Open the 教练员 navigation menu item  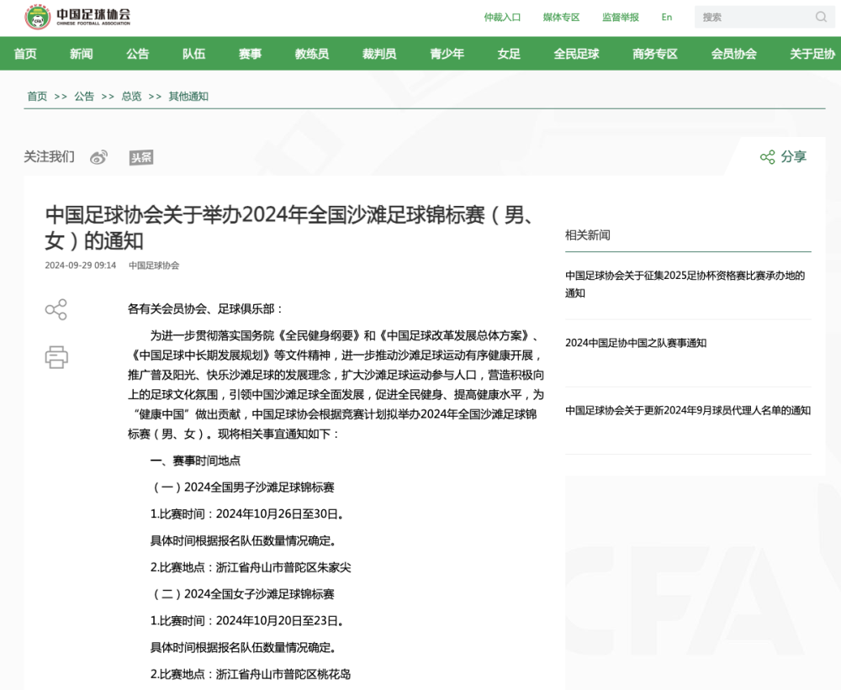click(x=312, y=54)
